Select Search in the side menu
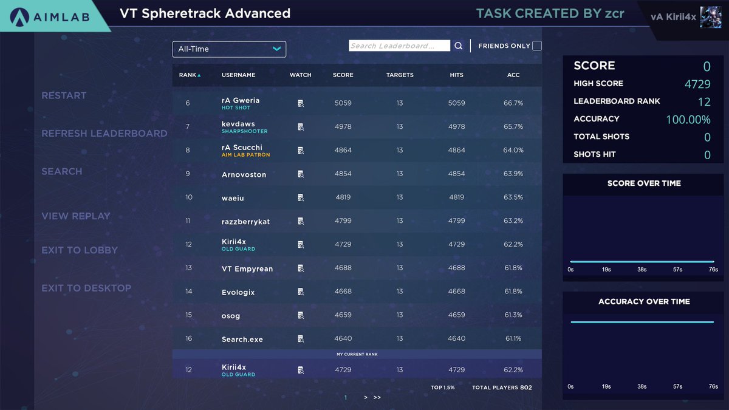Screen dimensions: 729x410 [61, 171]
